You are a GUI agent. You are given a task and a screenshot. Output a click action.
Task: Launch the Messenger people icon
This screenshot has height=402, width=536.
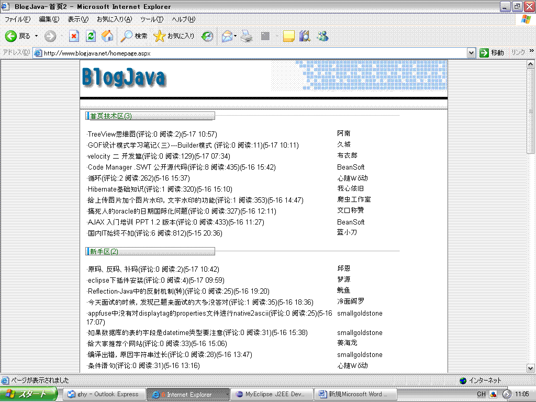click(x=323, y=36)
